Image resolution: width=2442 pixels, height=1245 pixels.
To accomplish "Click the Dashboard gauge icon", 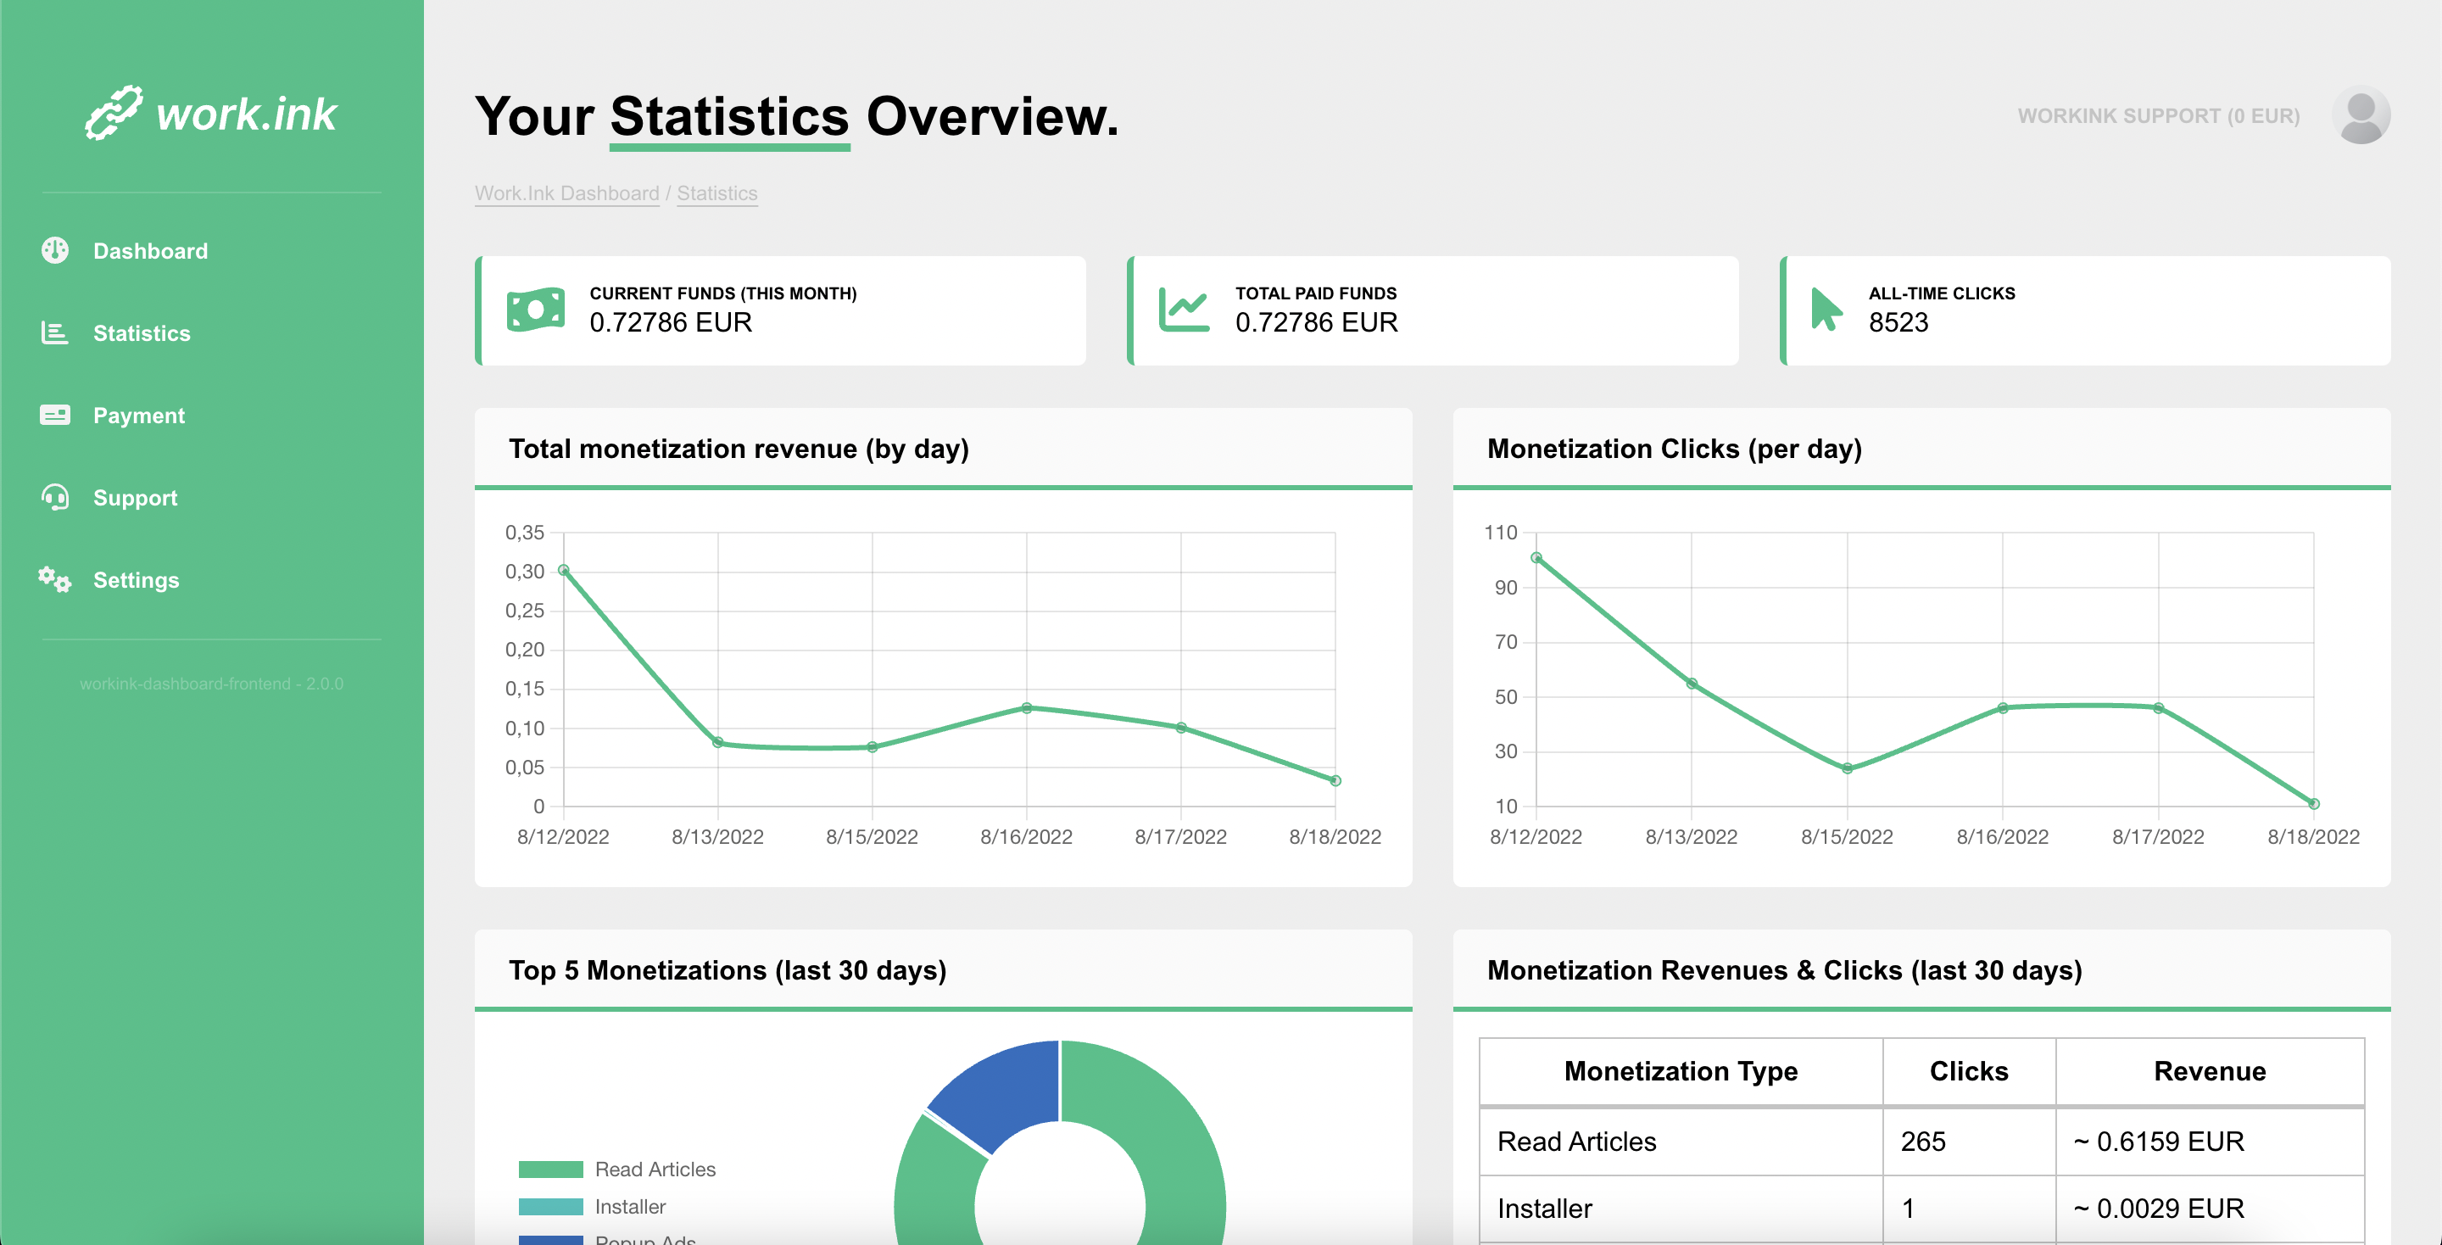I will click(x=55, y=250).
